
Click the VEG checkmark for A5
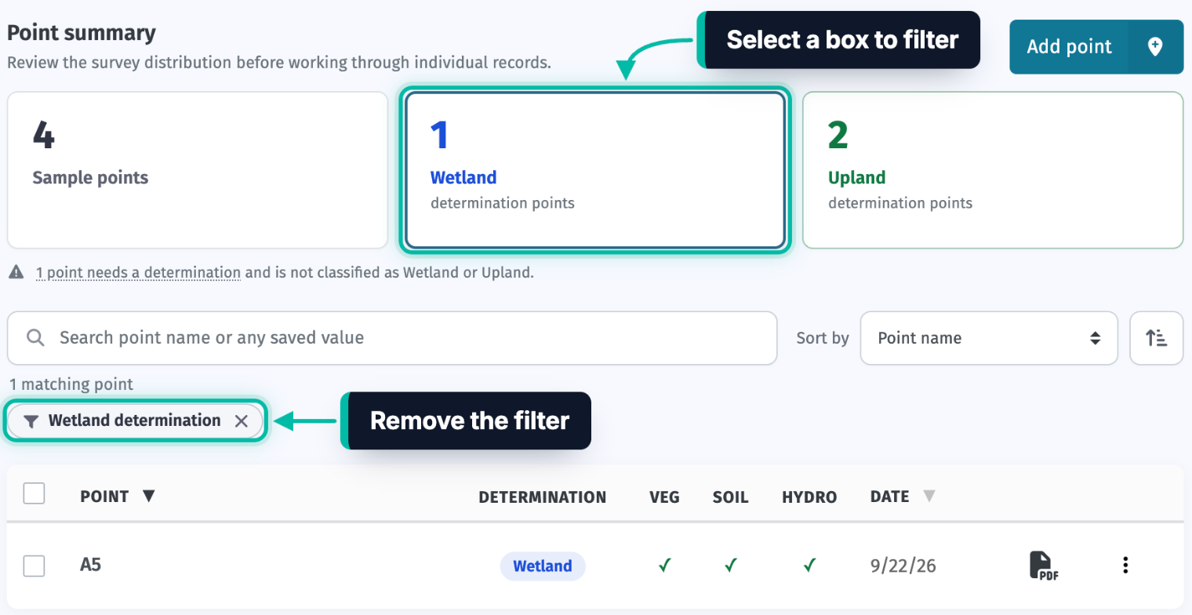tap(665, 565)
